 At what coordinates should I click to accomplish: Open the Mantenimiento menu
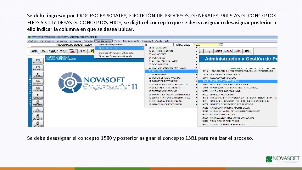131,41
